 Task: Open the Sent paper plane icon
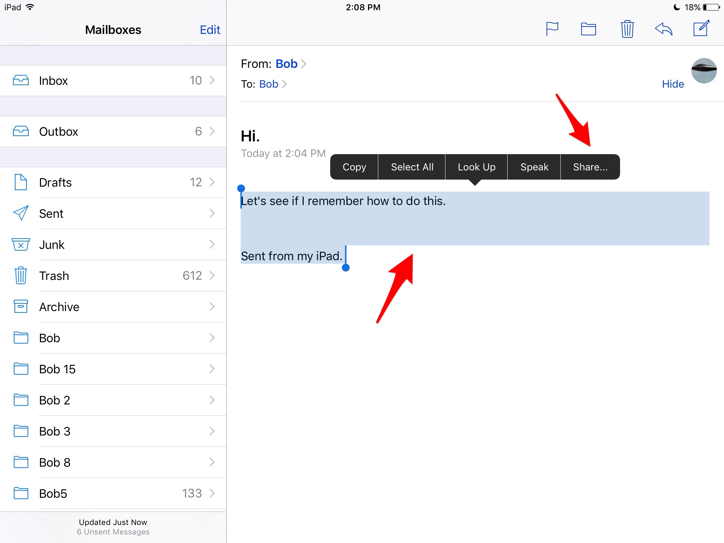click(x=21, y=213)
